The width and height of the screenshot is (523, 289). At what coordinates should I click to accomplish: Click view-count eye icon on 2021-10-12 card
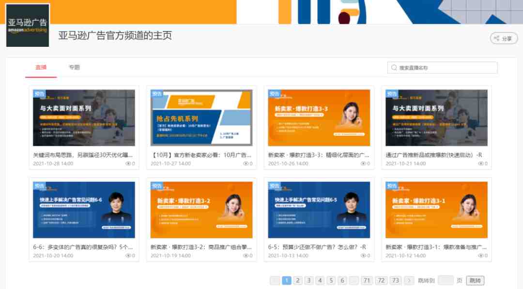tap(481, 256)
